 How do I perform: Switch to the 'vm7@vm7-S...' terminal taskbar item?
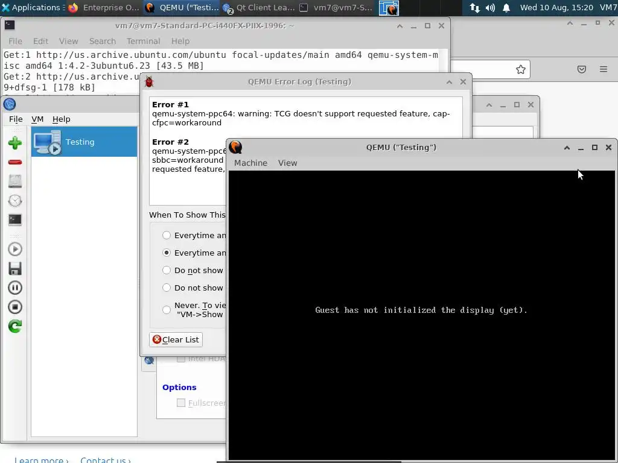point(336,7)
